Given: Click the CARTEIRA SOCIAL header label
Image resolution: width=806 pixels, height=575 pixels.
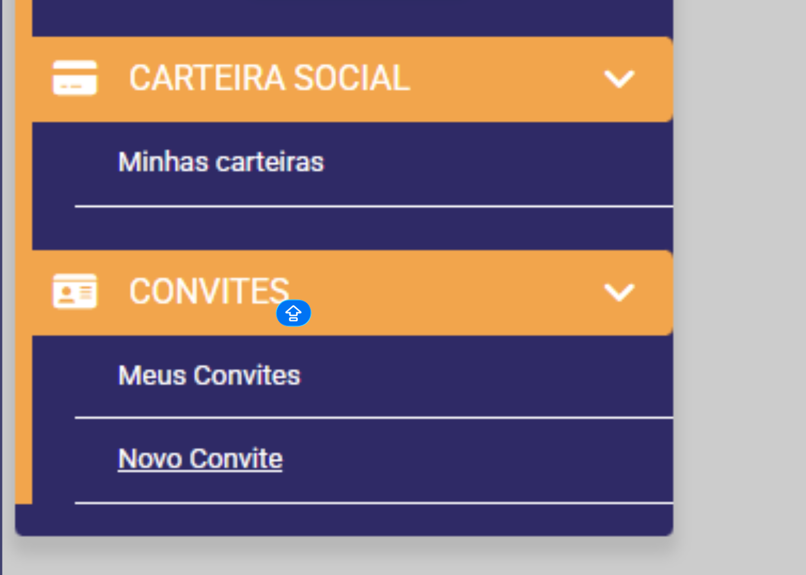Looking at the screenshot, I should 269,78.
